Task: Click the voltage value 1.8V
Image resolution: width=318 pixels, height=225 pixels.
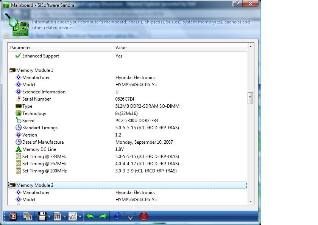Action: [x=120, y=149]
